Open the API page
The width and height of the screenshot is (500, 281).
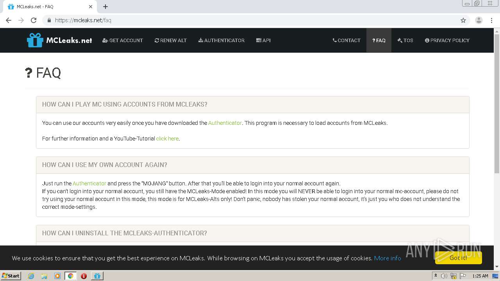[263, 40]
